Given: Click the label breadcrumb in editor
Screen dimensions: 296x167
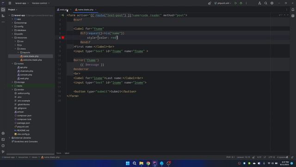Looking at the screenshot, I should (x=67, y=153).
